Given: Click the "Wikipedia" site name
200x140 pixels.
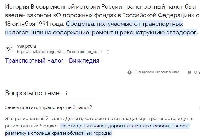Looking at the screenshot, I should tap(26, 46).
